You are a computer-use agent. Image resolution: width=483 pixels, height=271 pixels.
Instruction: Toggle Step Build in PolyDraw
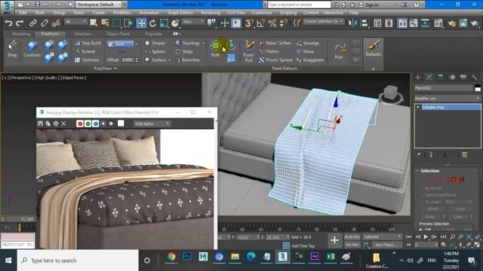(88, 44)
